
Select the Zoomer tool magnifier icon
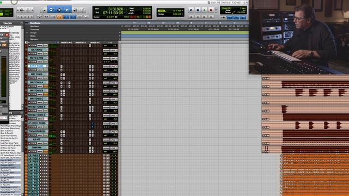[43, 10]
